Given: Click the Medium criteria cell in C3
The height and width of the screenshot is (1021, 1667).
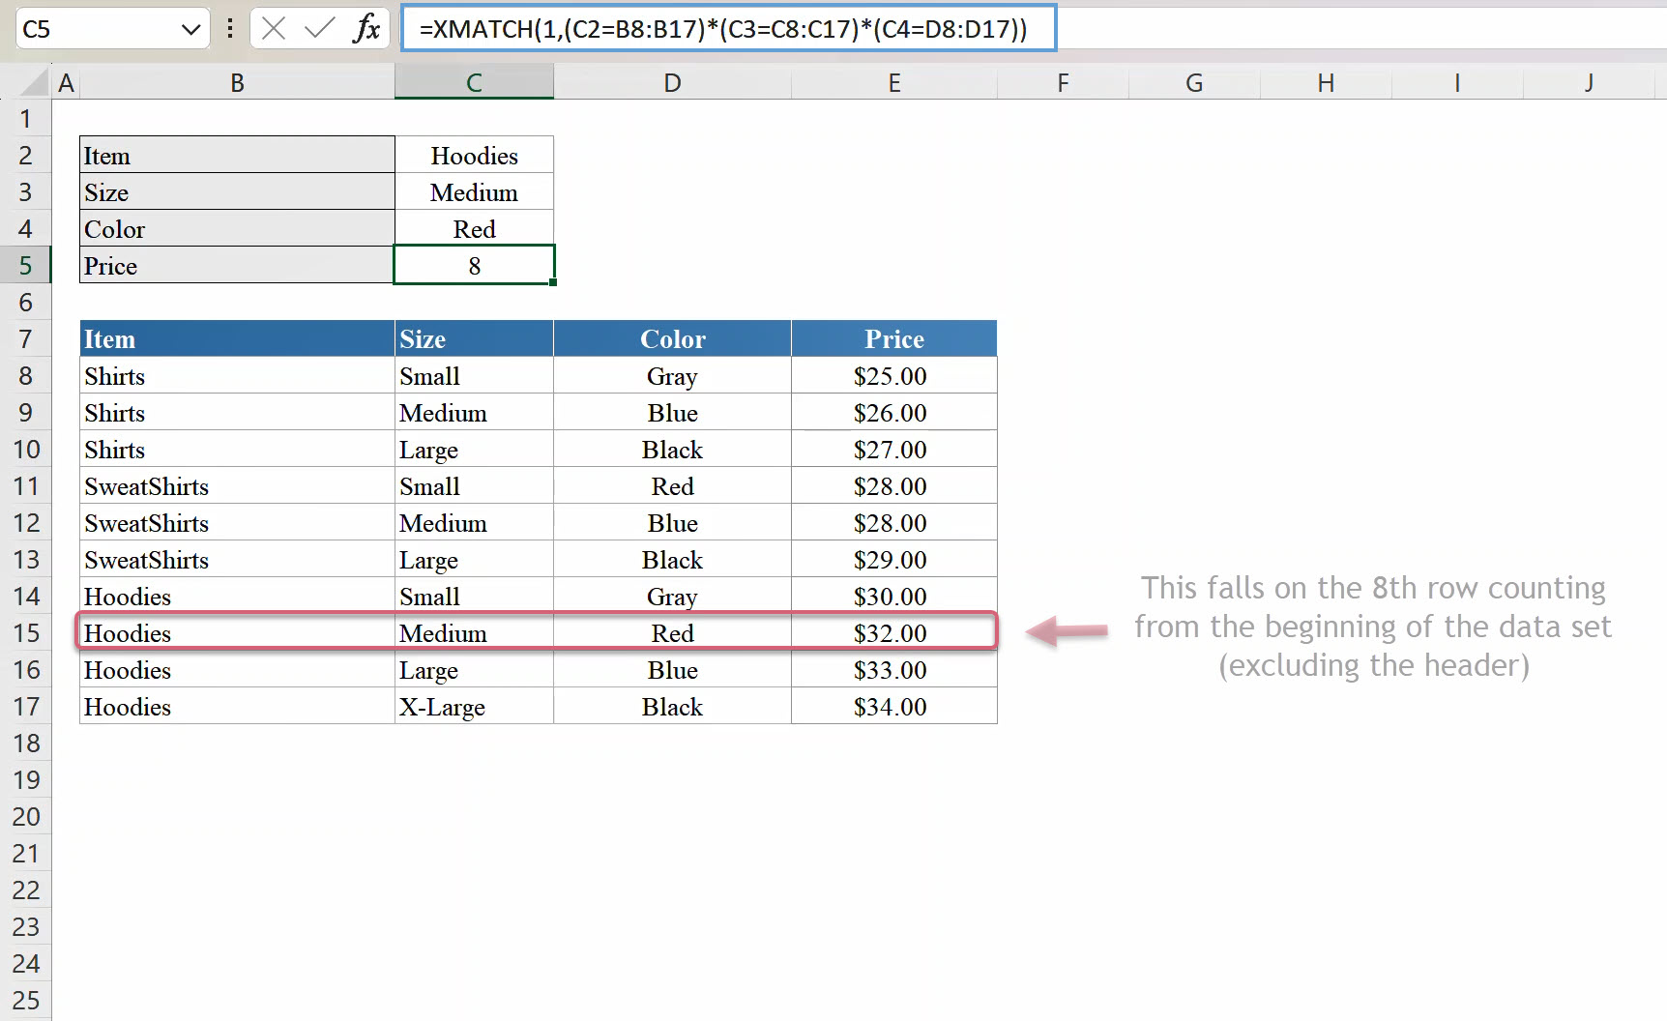Looking at the screenshot, I should (474, 192).
